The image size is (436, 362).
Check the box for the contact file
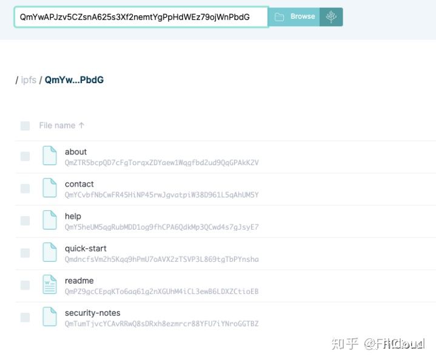pyautogui.click(x=25, y=188)
